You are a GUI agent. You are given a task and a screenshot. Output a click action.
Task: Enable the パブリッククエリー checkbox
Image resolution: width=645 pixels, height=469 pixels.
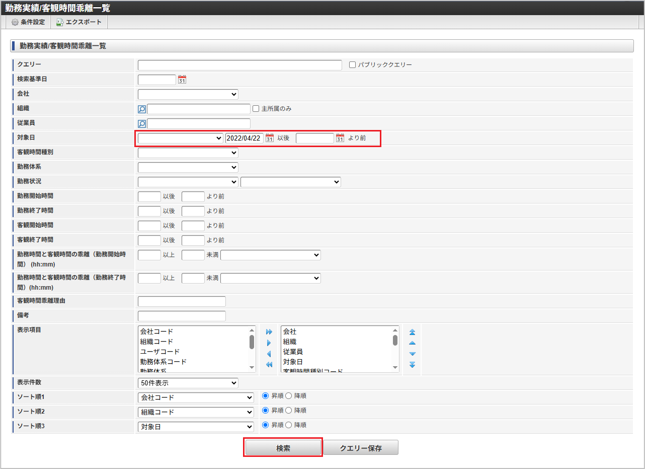pyautogui.click(x=352, y=65)
